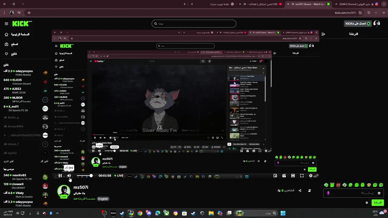
Task: Follow mz507i with the follow icon
Action: (x=309, y=190)
